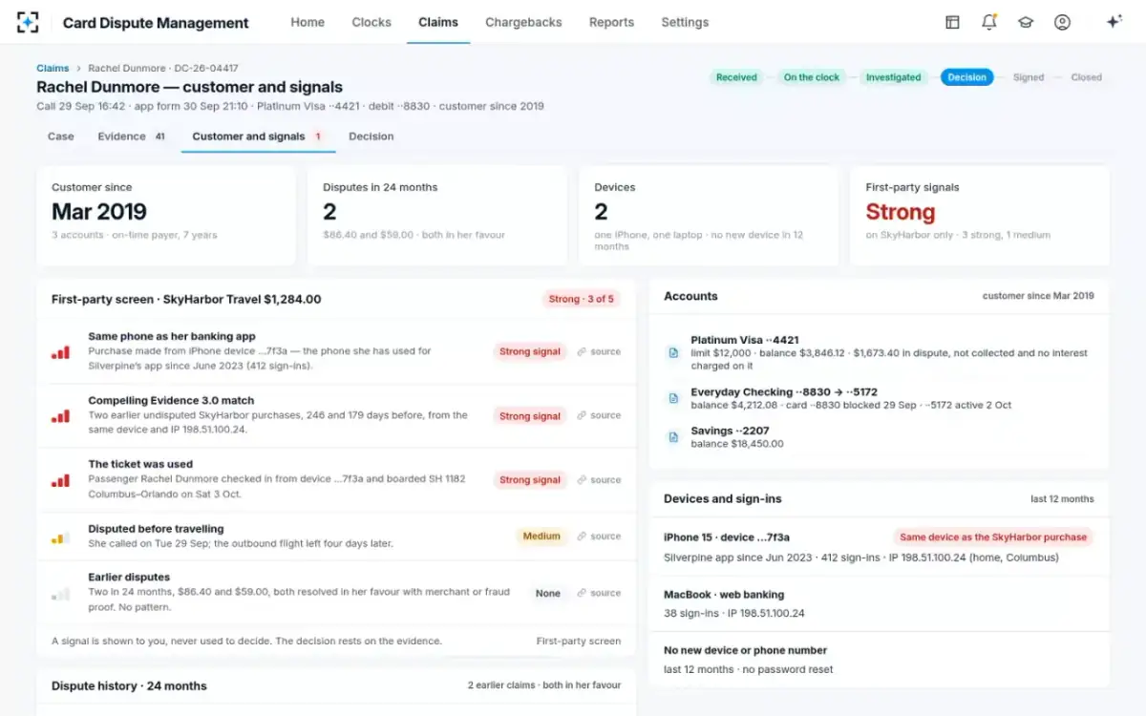Open the Home menu
Screen dimensions: 1146x716
[308, 22]
